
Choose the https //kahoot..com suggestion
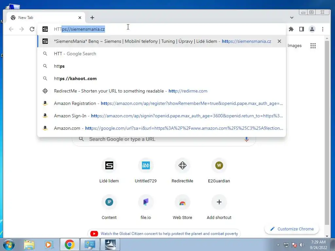[162, 78]
